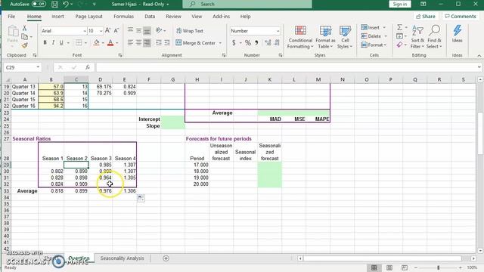Open the font name Arial dropdown
Image resolution: width=484 pixels, height=272 pixels.
pos(85,31)
